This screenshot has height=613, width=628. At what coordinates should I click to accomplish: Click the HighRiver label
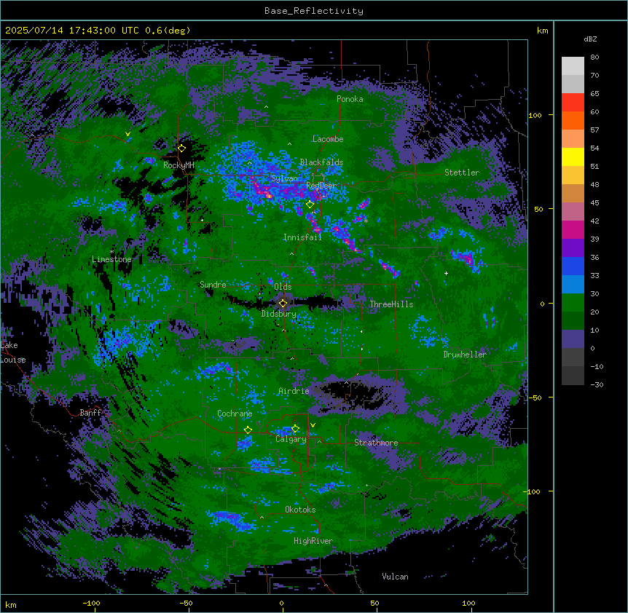coord(313,541)
